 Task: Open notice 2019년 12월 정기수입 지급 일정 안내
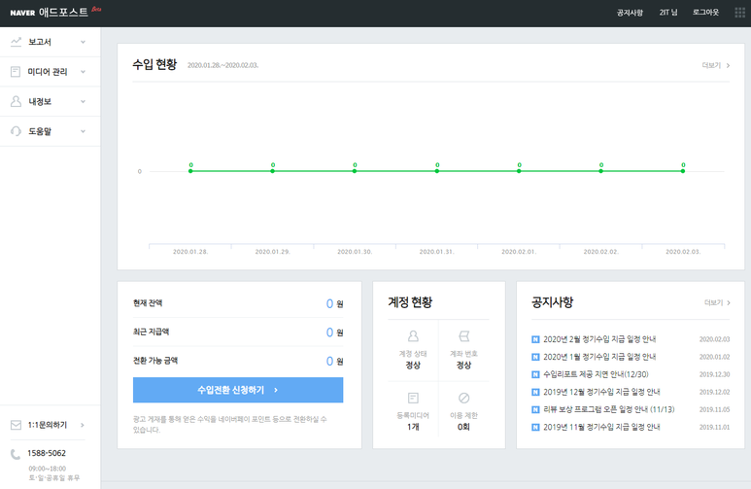[601, 392]
